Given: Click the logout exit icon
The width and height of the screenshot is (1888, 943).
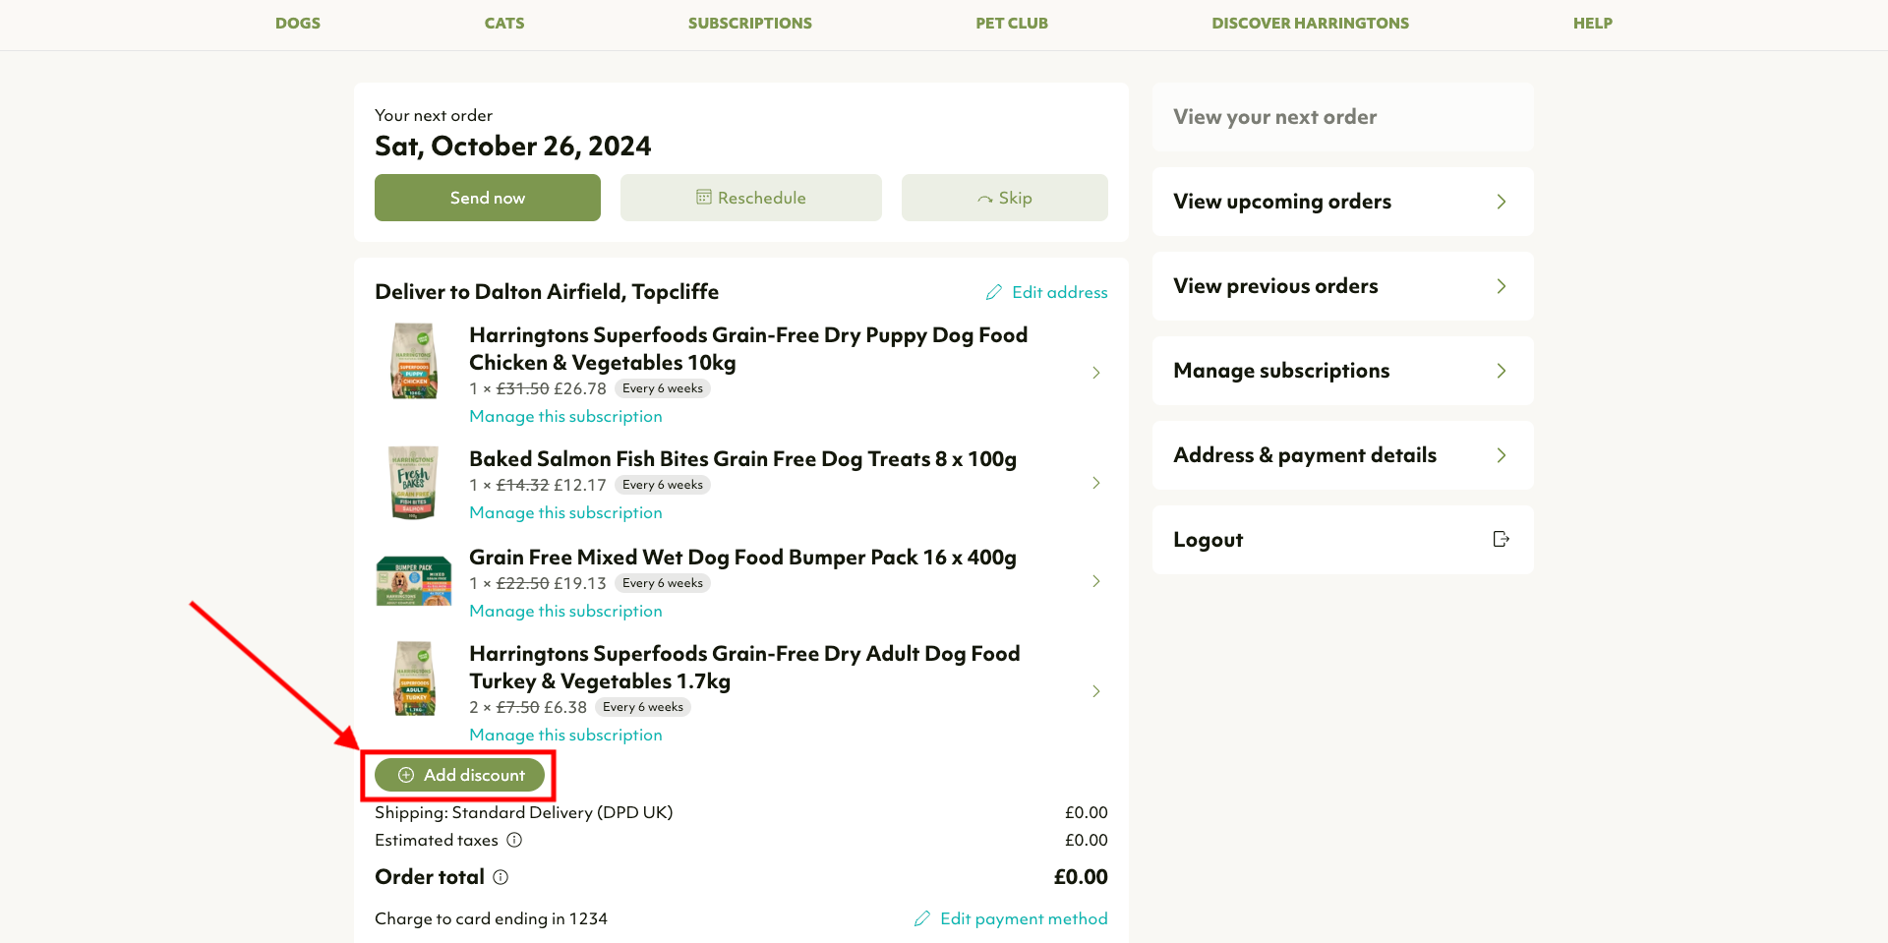Looking at the screenshot, I should pos(1501,539).
